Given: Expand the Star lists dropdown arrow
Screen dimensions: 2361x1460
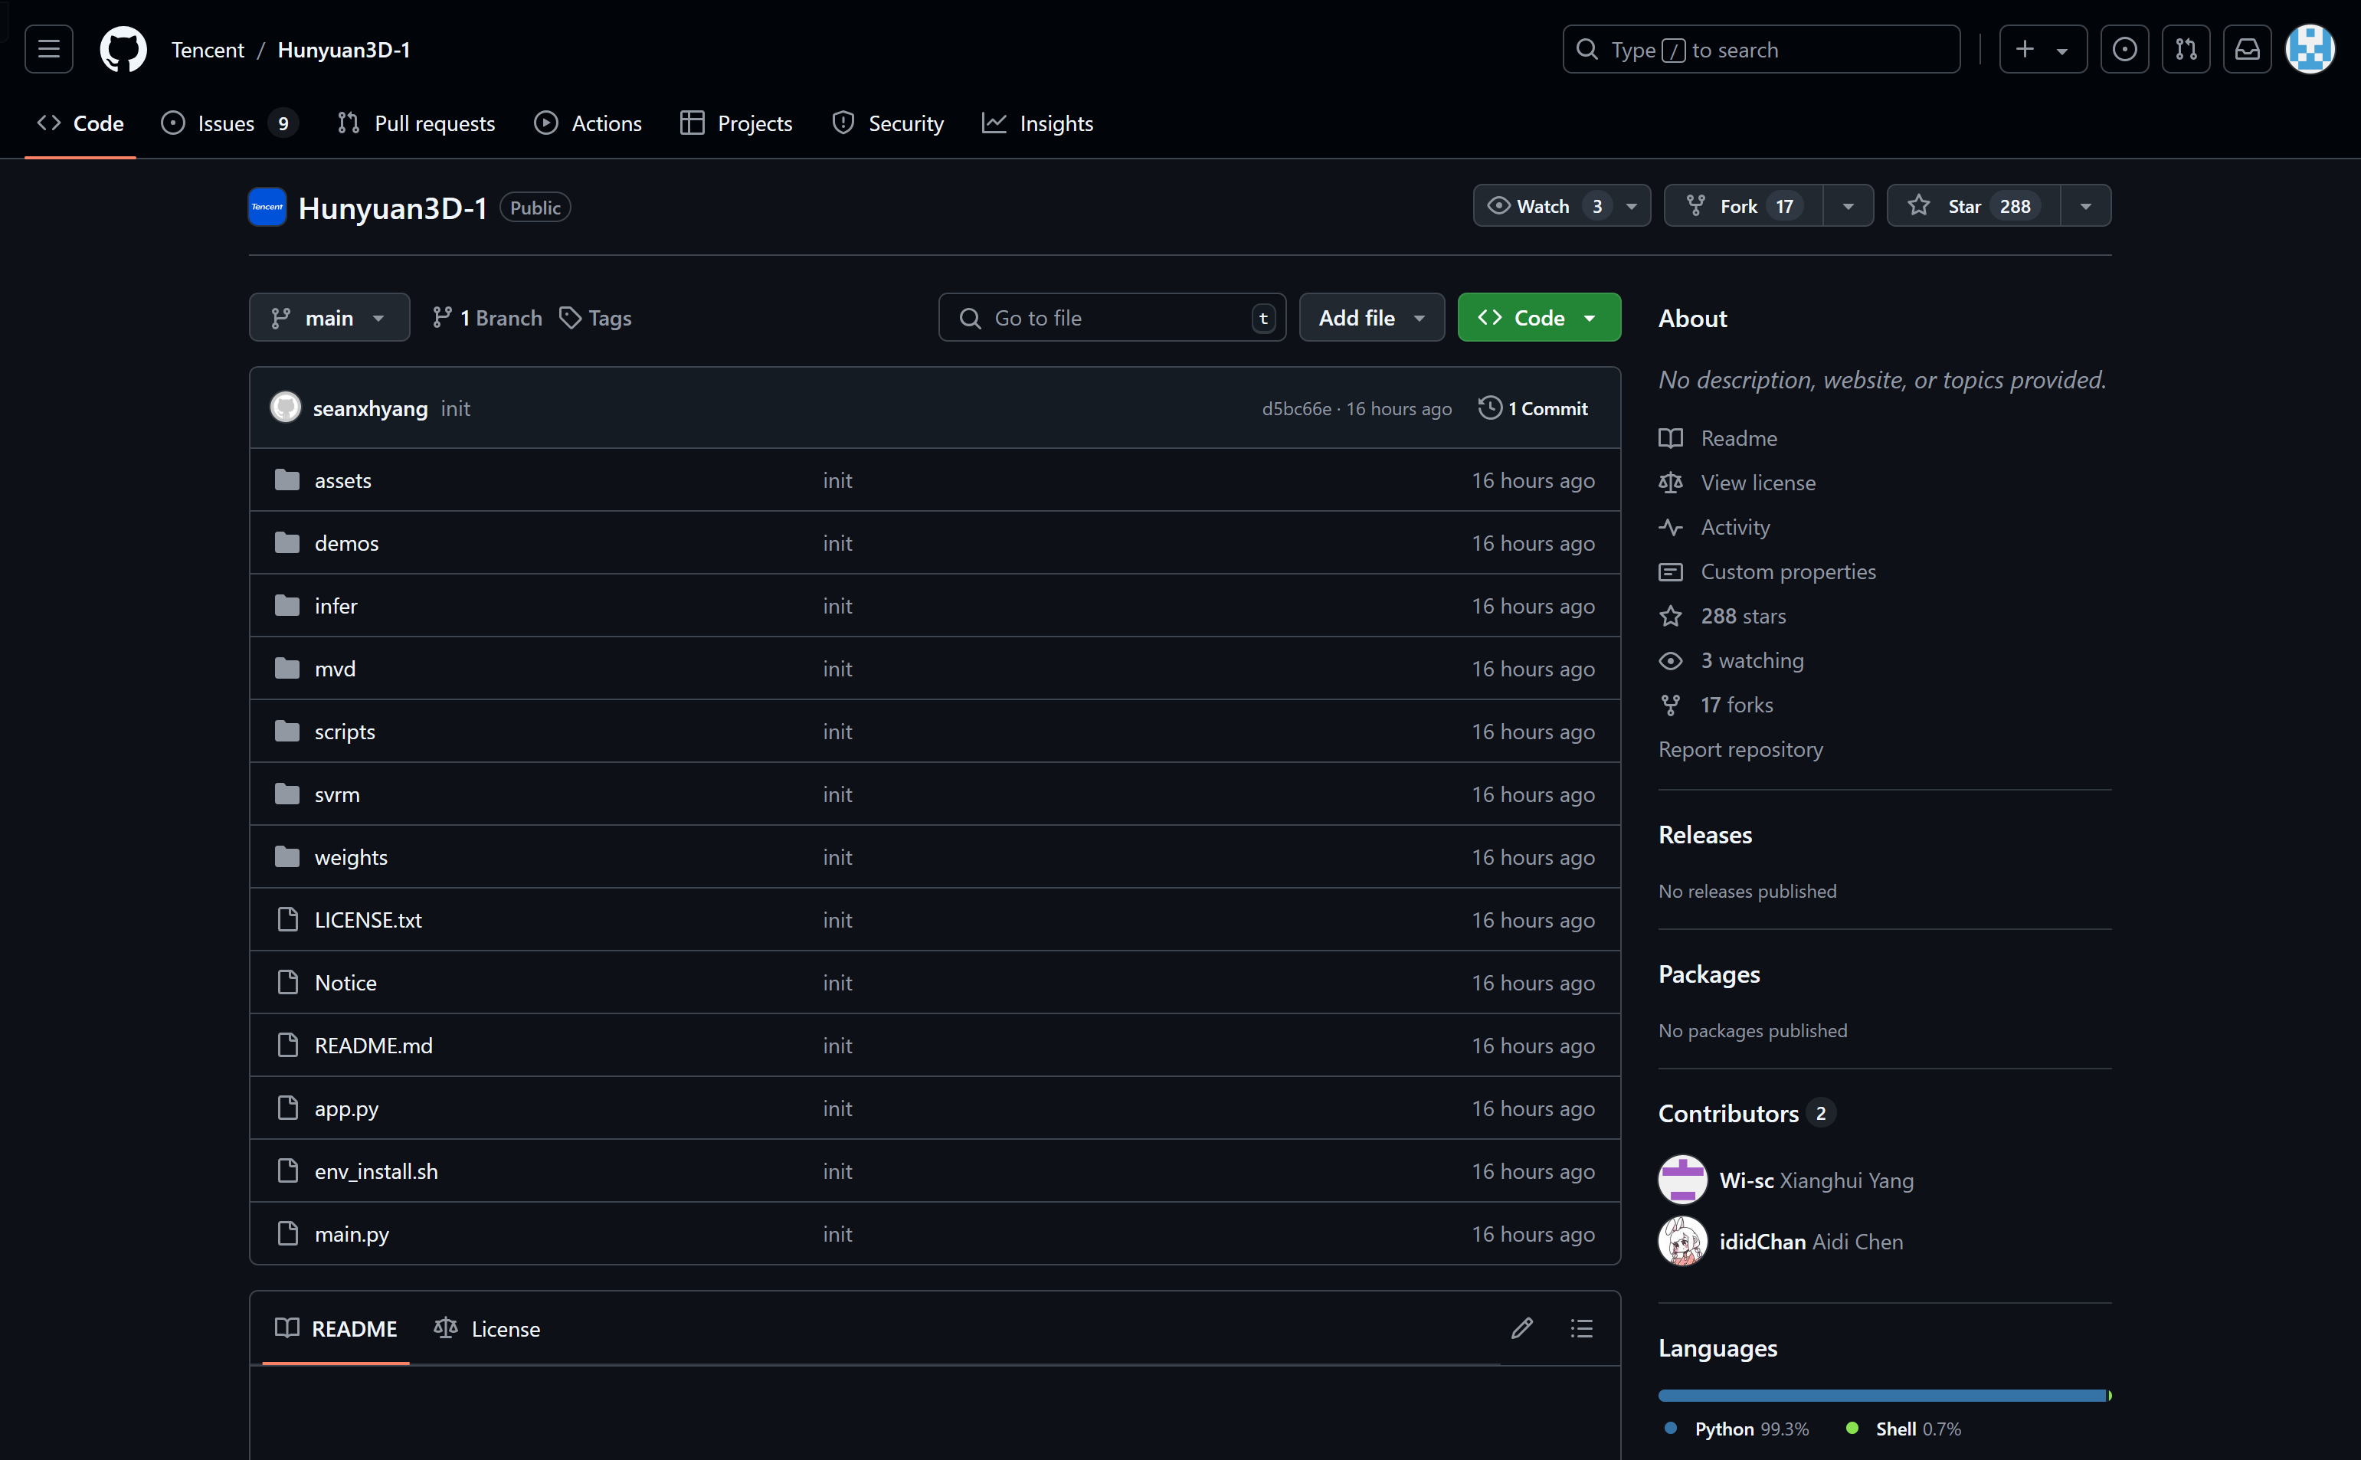Looking at the screenshot, I should click(2086, 206).
